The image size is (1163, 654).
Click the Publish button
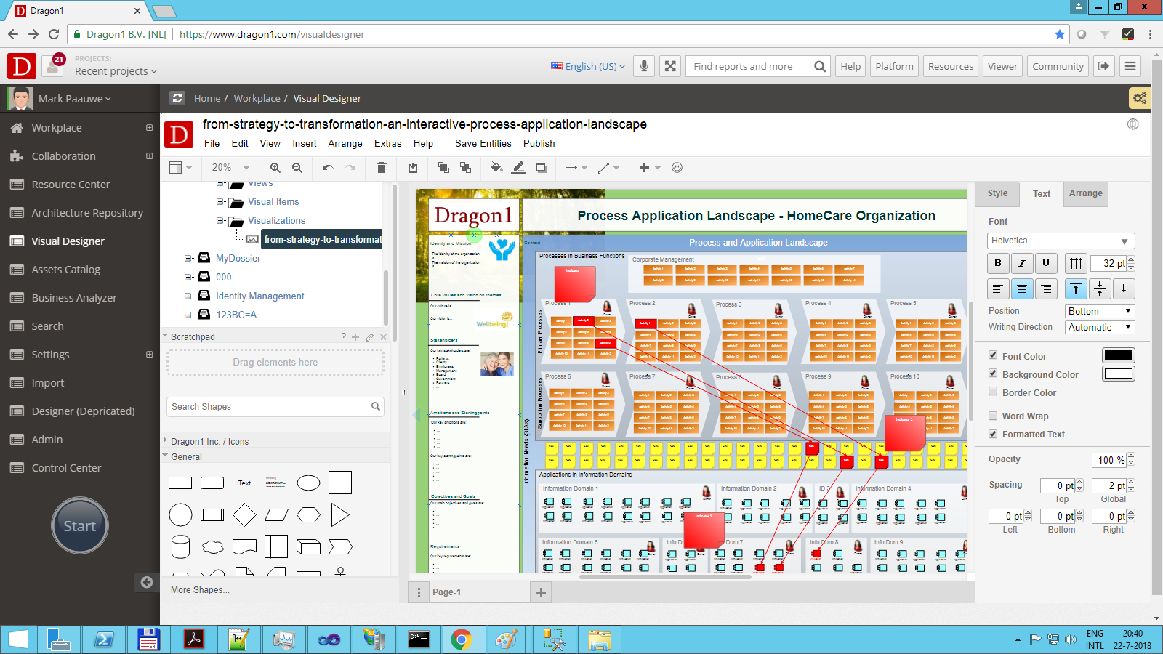coord(539,143)
